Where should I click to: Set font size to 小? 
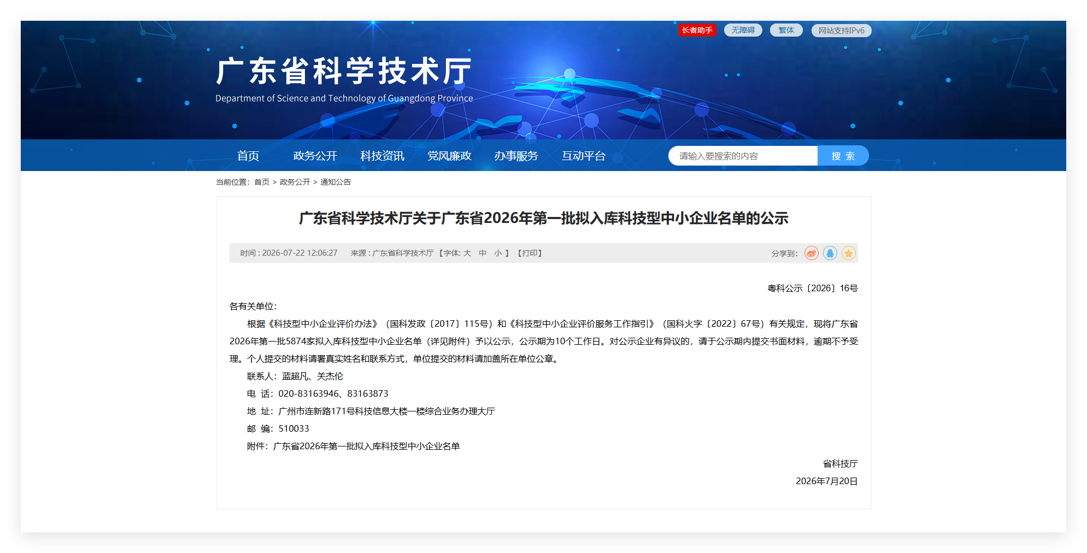tap(498, 253)
